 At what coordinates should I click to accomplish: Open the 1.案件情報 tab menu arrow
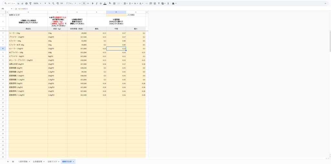point(29,161)
